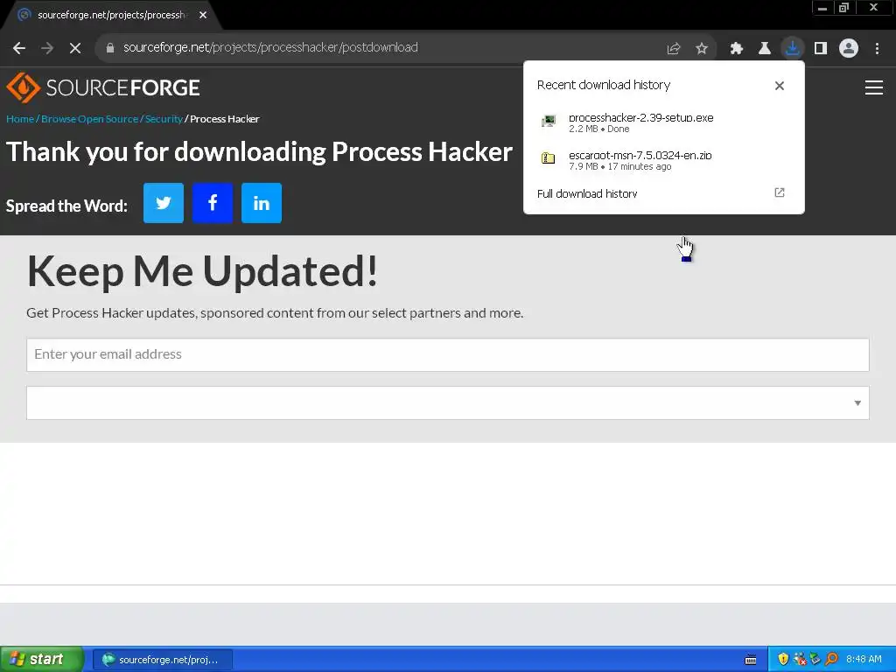896x672 pixels.
Task: Expand the dropdown below email field
Action: pos(448,402)
